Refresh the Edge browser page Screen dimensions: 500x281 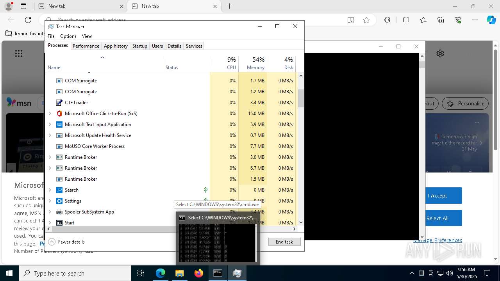[x=28, y=20]
